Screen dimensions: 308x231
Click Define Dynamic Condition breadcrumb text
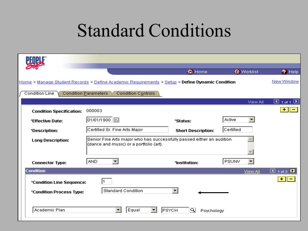pyautogui.click(x=209, y=82)
